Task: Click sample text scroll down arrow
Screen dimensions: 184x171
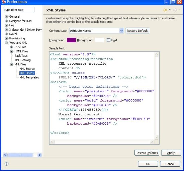Action: point(157,137)
